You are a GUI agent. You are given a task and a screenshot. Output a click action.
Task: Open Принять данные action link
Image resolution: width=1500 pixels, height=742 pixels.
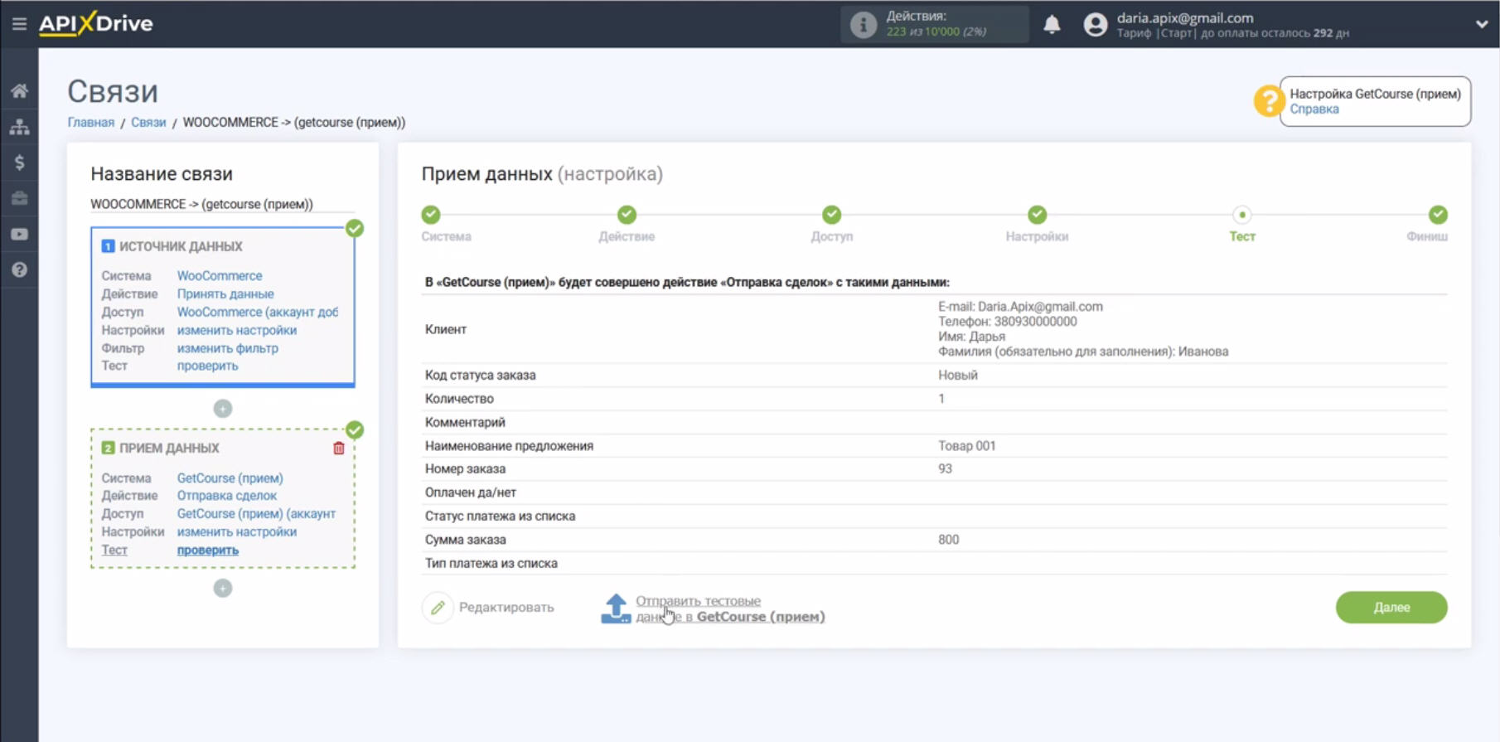pyautogui.click(x=225, y=294)
